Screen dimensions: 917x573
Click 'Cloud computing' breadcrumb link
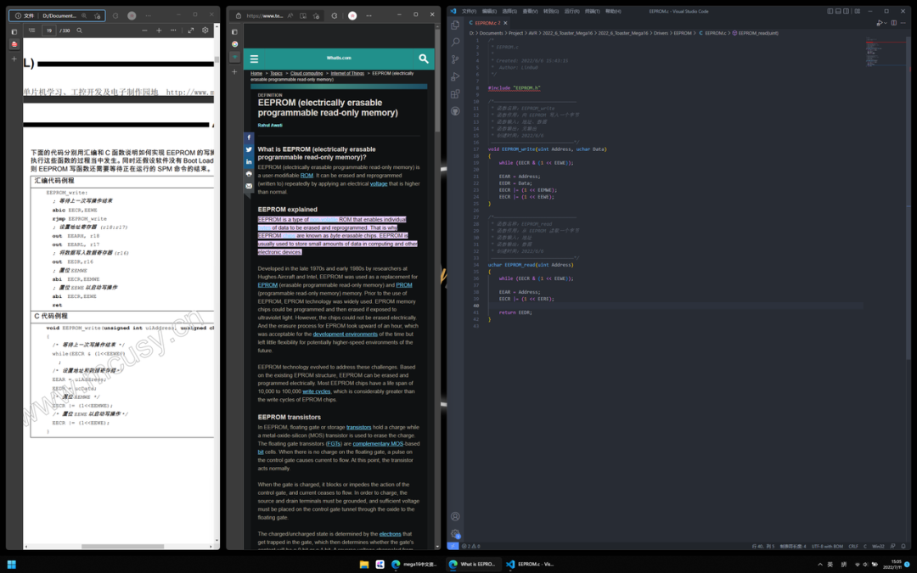click(x=307, y=74)
